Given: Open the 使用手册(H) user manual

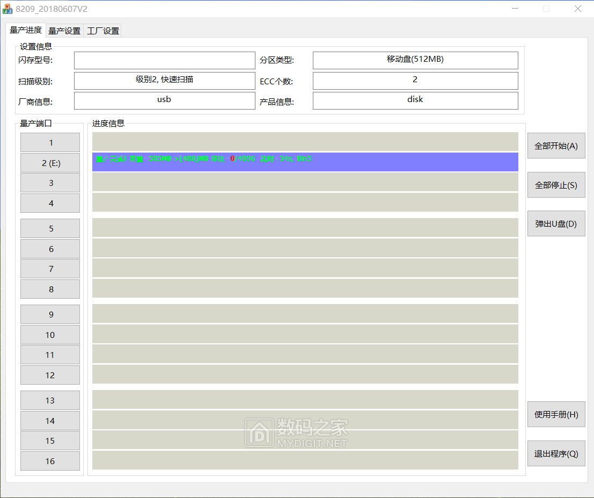Looking at the screenshot, I should click(x=556, y=414).
